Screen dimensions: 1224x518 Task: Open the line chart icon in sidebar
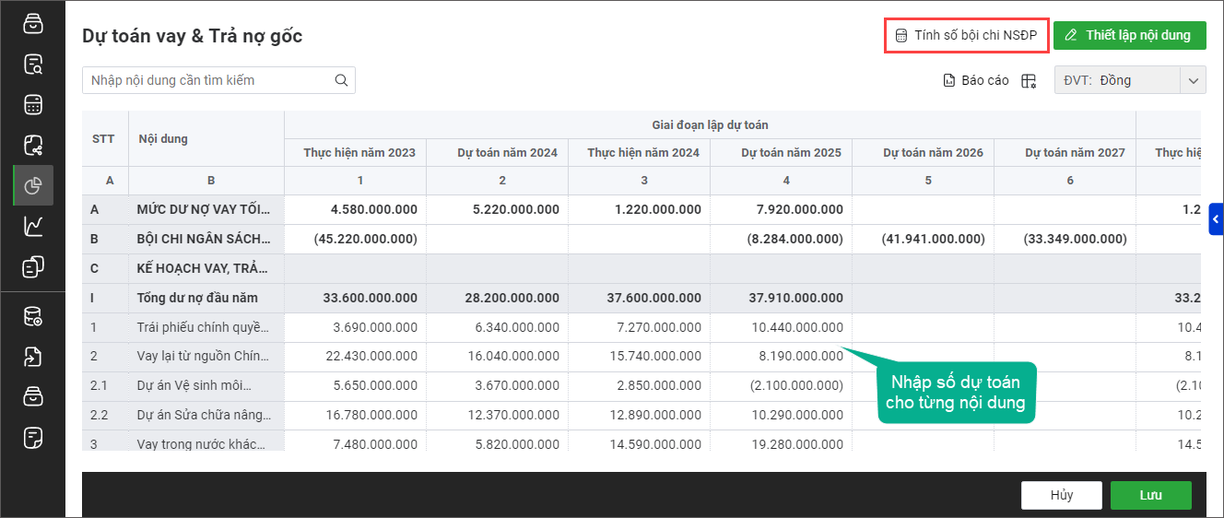[33, 226]
